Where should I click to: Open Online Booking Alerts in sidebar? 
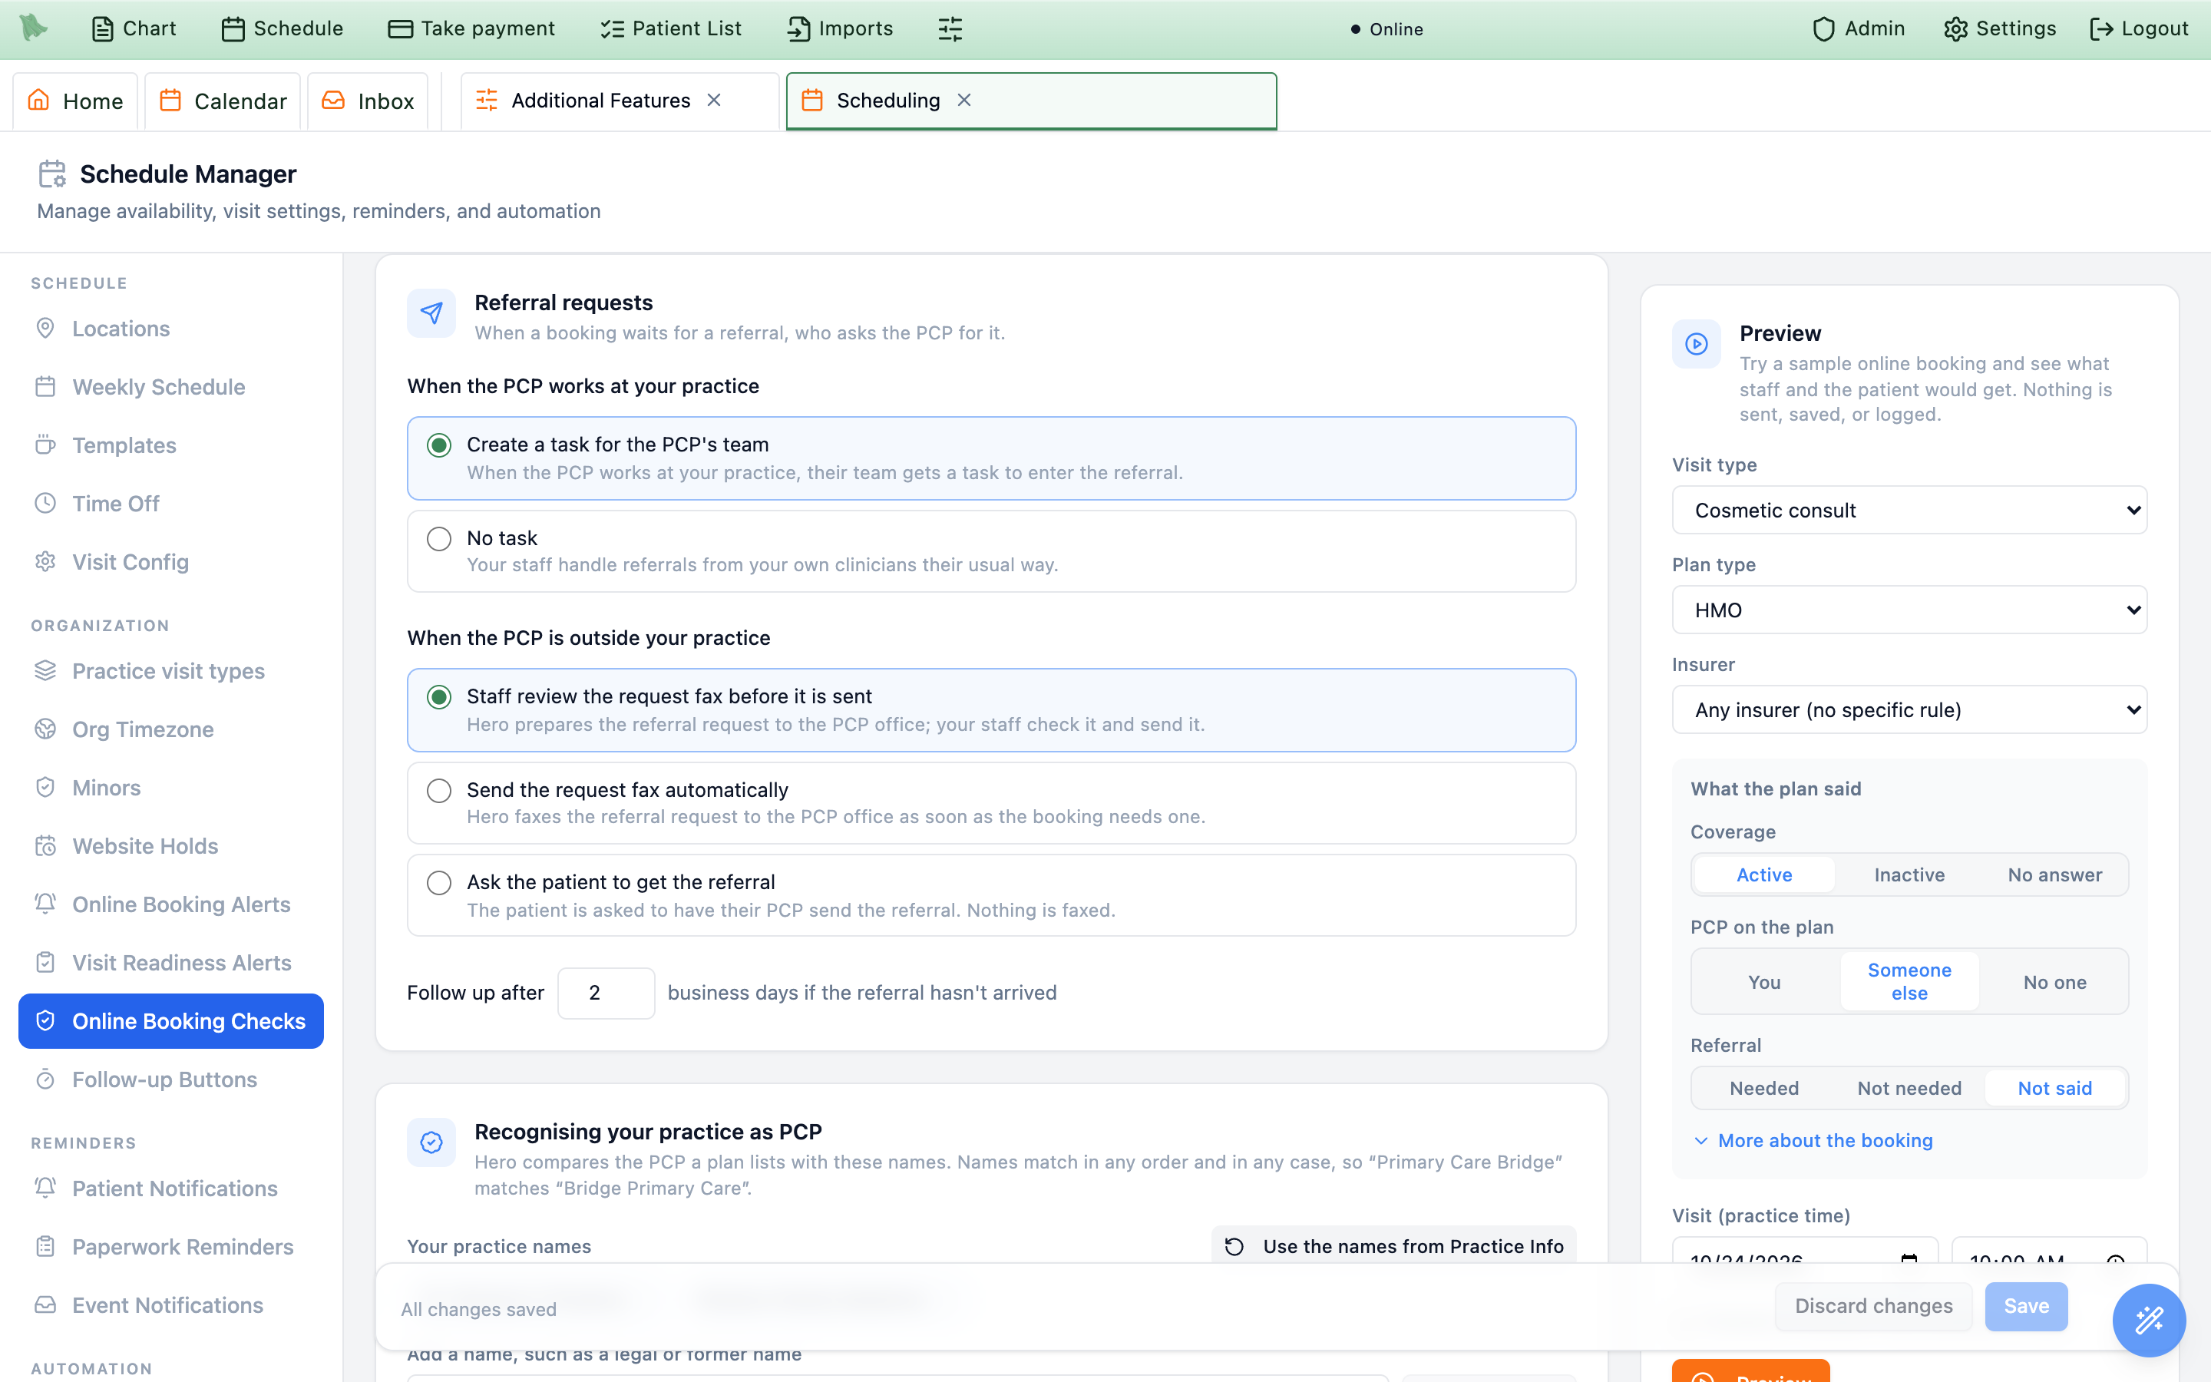(x=171, y=905)
